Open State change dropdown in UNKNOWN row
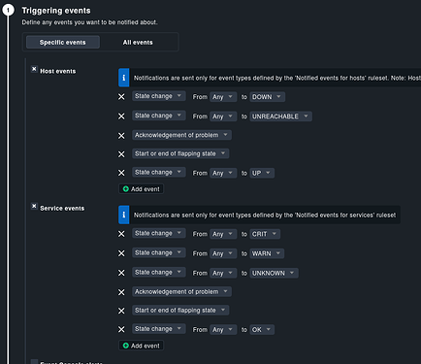421x364 pixels. (x=159, y=273)
